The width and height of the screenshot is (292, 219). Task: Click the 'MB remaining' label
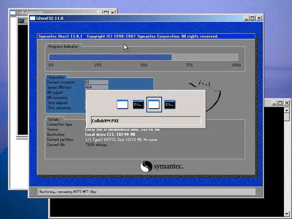(57, 97)
